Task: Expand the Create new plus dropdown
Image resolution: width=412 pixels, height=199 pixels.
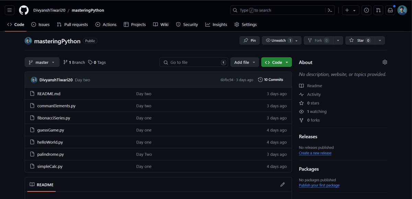Action: pyautogui.click(x=350, y=10)
